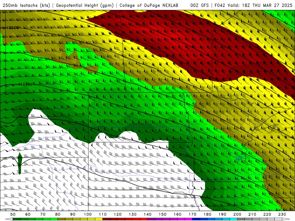Click the '250mb Isotachs (kts)' title text

click(26, 6)
